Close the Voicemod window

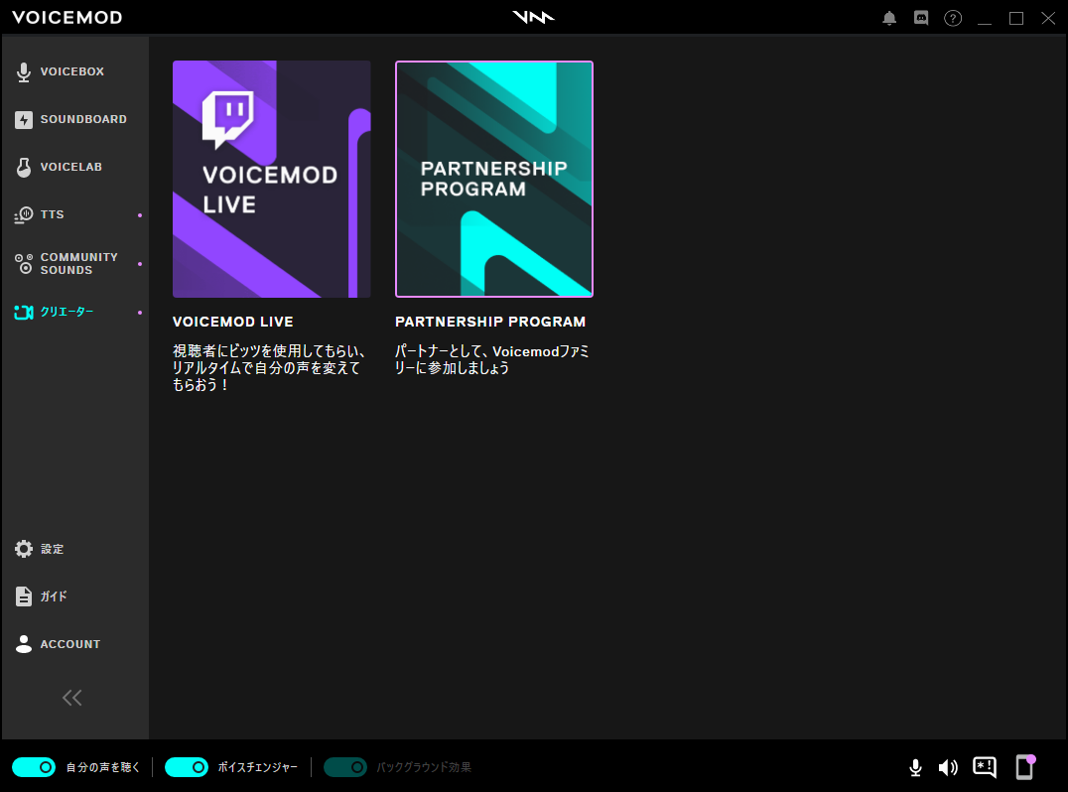click(x=1048, y=19)
